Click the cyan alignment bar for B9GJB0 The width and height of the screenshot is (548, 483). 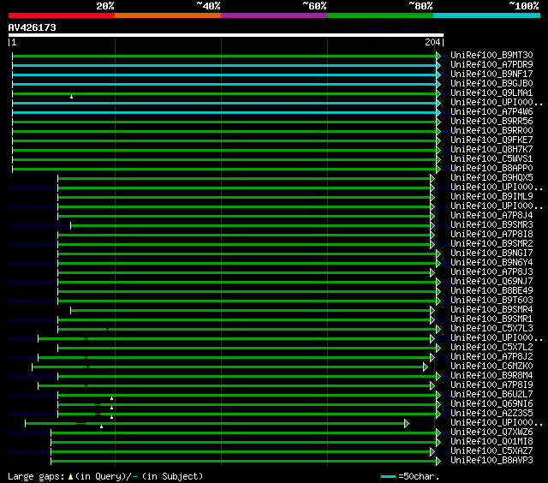[224, 84]
